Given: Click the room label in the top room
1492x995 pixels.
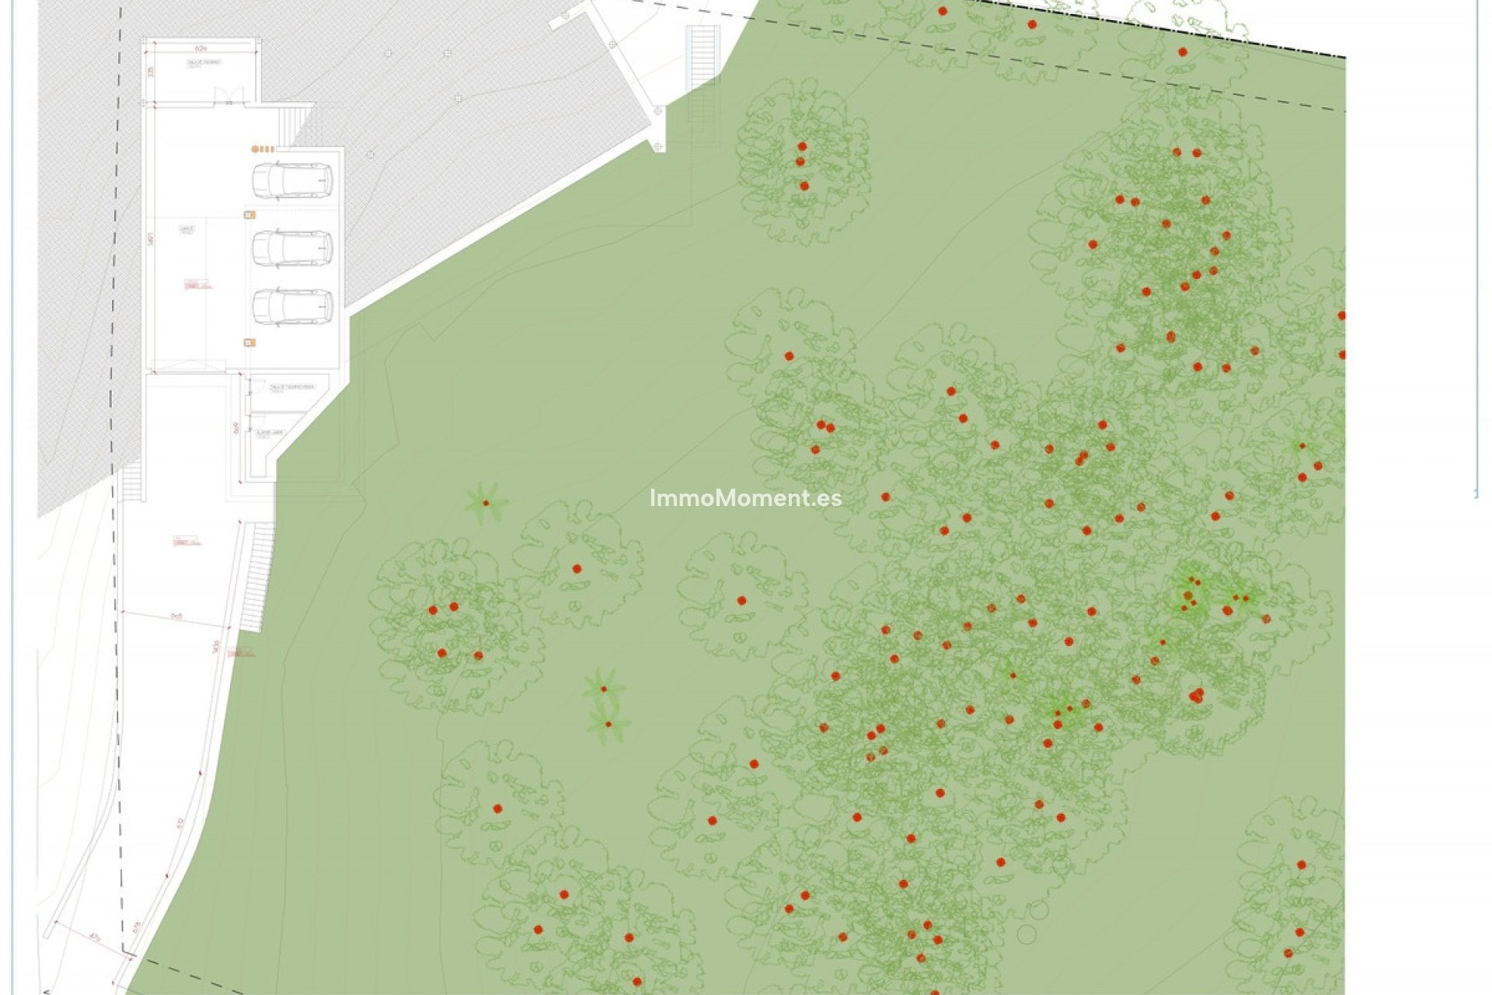Looking at the screenshot, I should click(x=204, y=63).
